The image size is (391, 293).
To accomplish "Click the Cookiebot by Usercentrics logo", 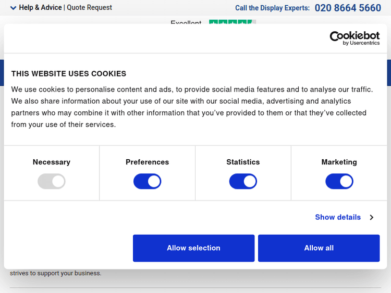I will 355,38.
